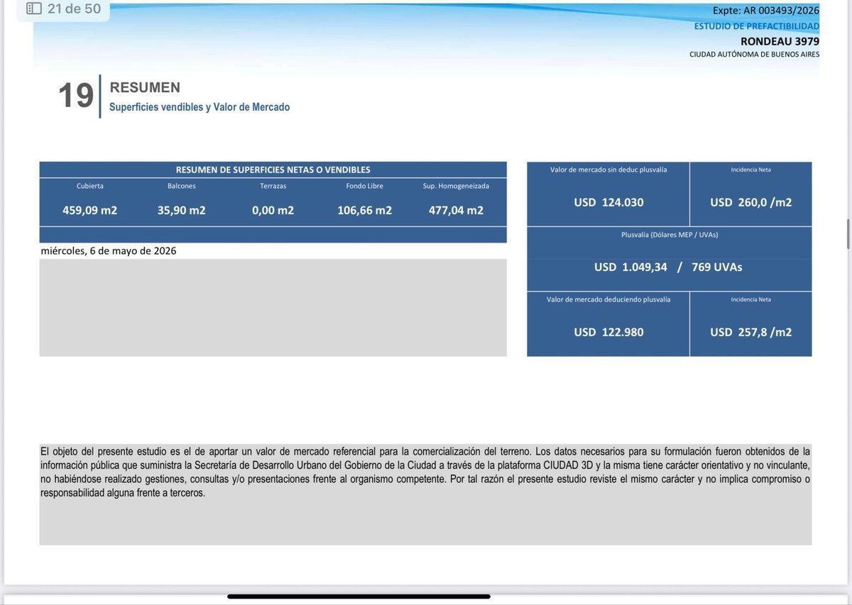Click the 'USD 260,0 /m2' value
852x605 pixels.
pyautogui.click(x=751, y=202)
